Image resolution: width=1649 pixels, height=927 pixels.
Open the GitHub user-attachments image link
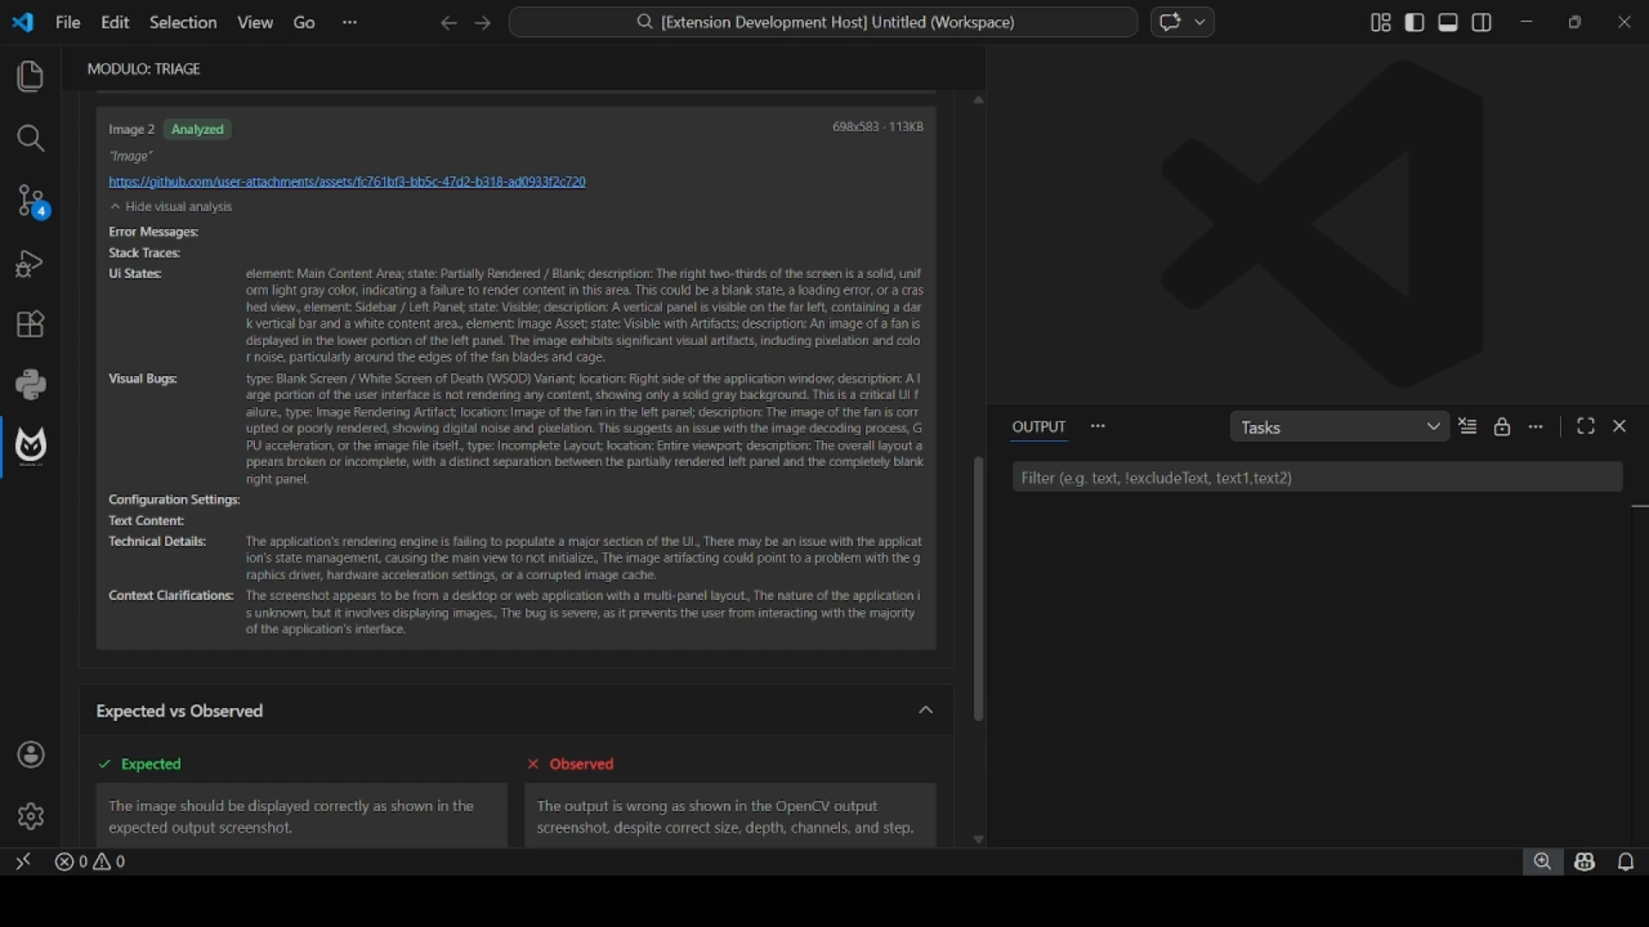347,182
